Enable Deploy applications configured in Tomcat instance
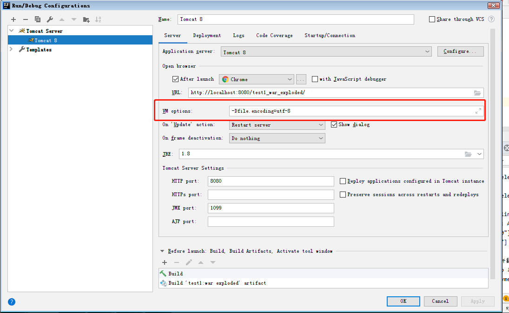This screenshot has height=313, width=509. pyautogui.click(x=343, y=181)
